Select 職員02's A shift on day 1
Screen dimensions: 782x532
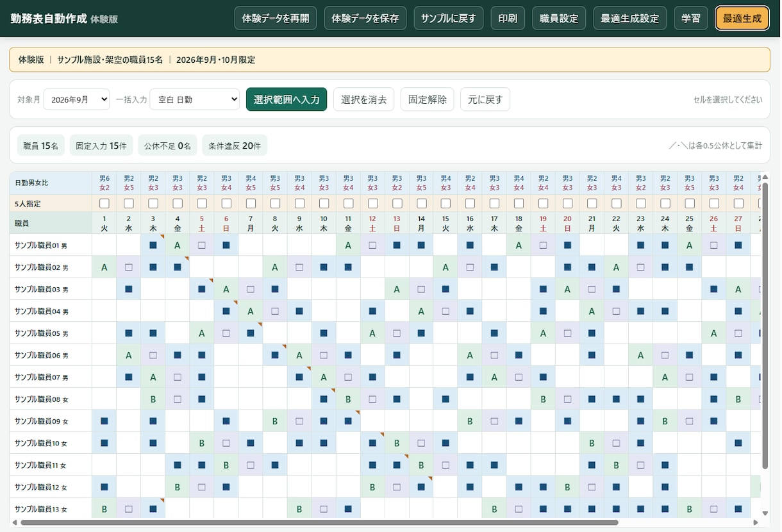(104, 267)
